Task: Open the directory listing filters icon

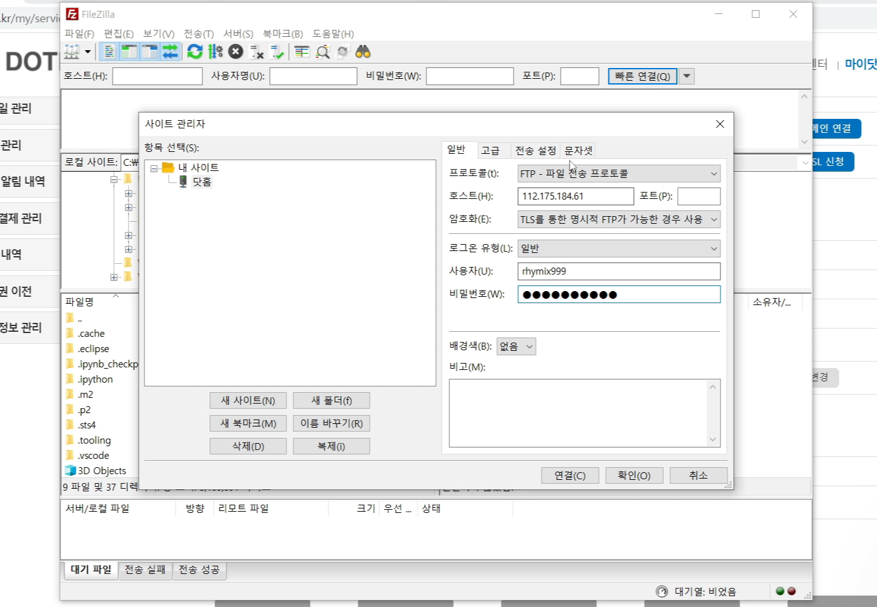Action: tap(302, 52)
